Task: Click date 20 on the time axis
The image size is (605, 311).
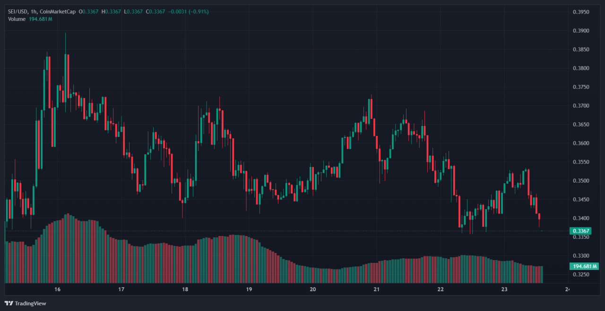Action: 312,289
